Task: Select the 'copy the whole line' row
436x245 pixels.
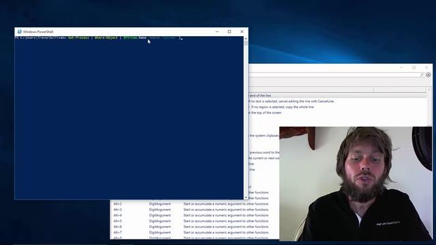Action: 337,107
